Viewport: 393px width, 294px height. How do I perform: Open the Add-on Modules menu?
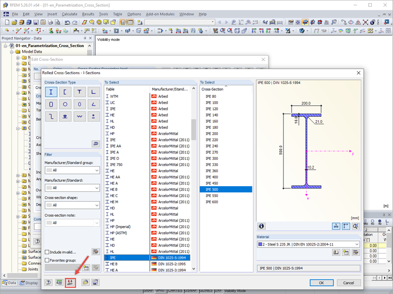[x=160, y=14]
